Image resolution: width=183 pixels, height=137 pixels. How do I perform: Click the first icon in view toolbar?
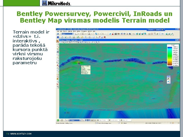coord(60,42)
